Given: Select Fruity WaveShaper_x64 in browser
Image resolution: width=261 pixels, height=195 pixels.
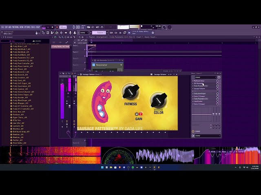Looking at the screenshot, I should [22, 100].
